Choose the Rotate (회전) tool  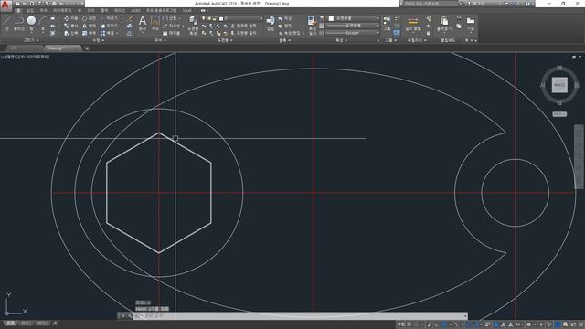pyautogui.click(x=89, y=18)
